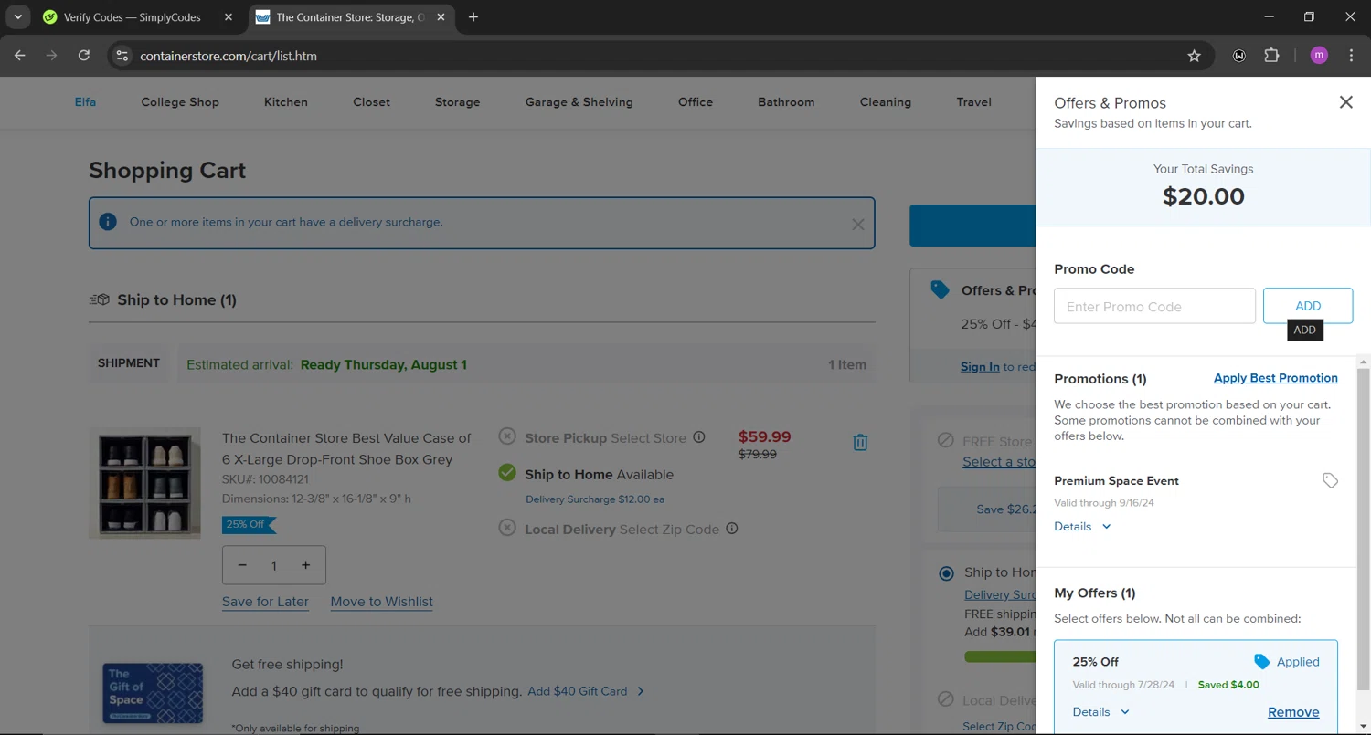Open the browser Extensions puzzle icon
The height and width of the screenshot is (735, 1371).
1271,56
